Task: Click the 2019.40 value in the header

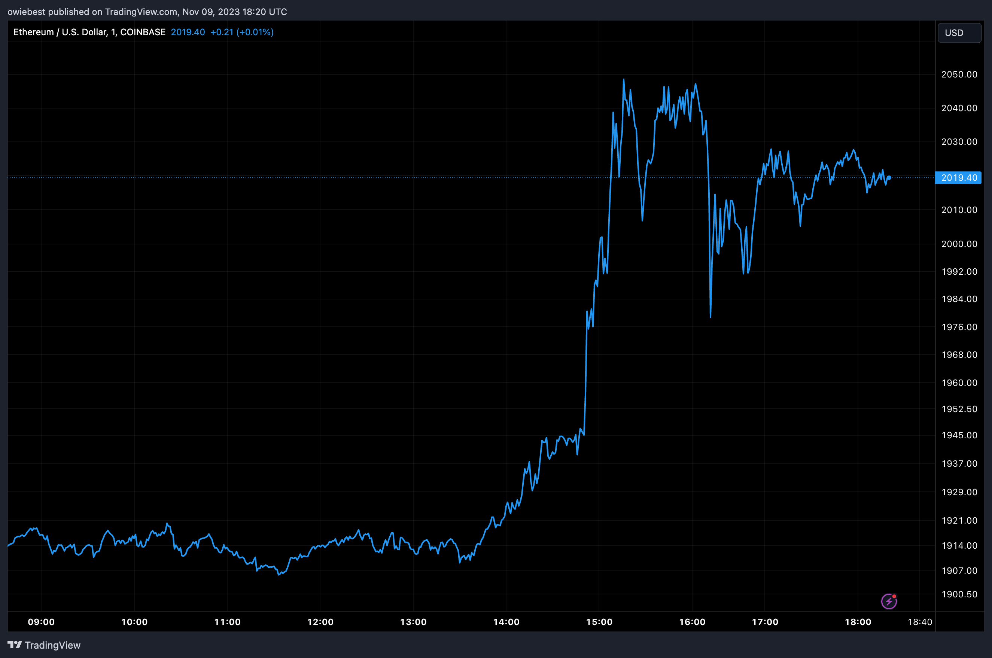Action: tap(188, 32)
